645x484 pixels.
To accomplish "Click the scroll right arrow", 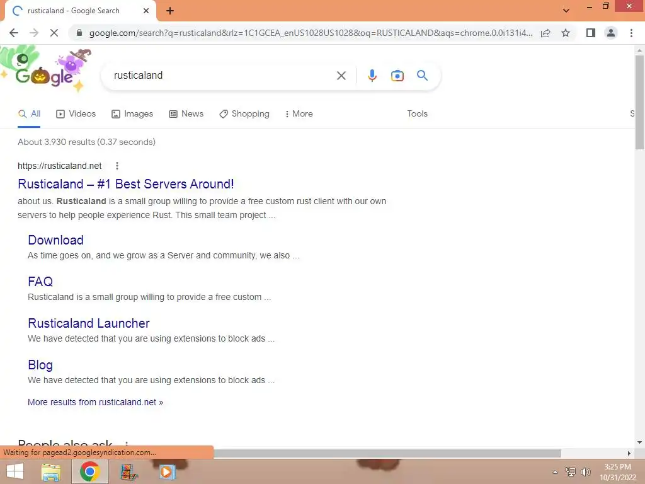I will click(x=629, y=453).
